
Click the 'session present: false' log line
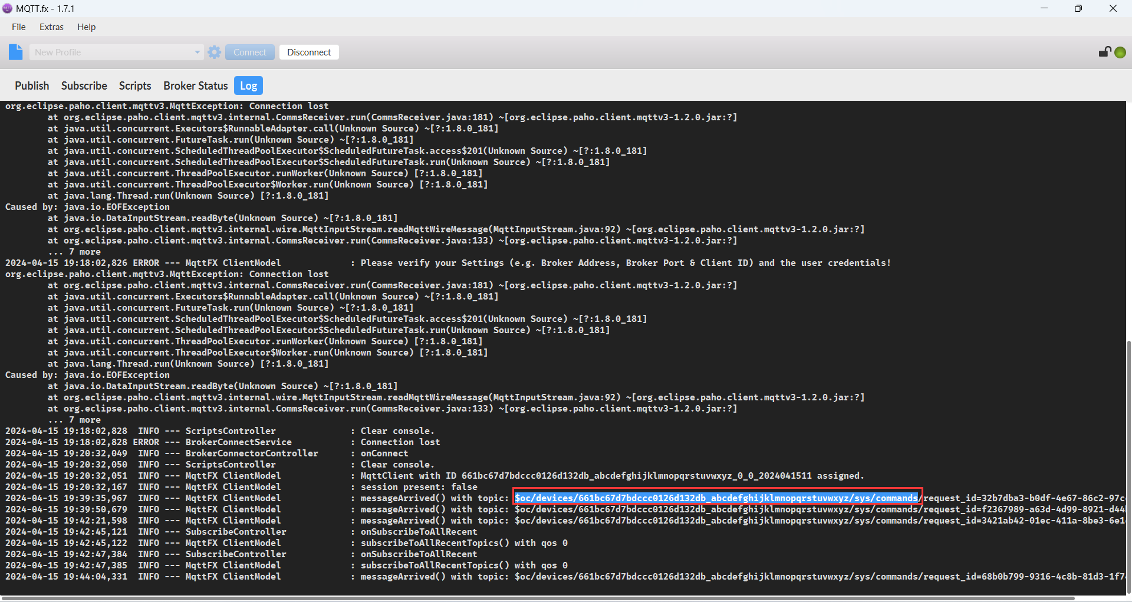pos(242,487)
